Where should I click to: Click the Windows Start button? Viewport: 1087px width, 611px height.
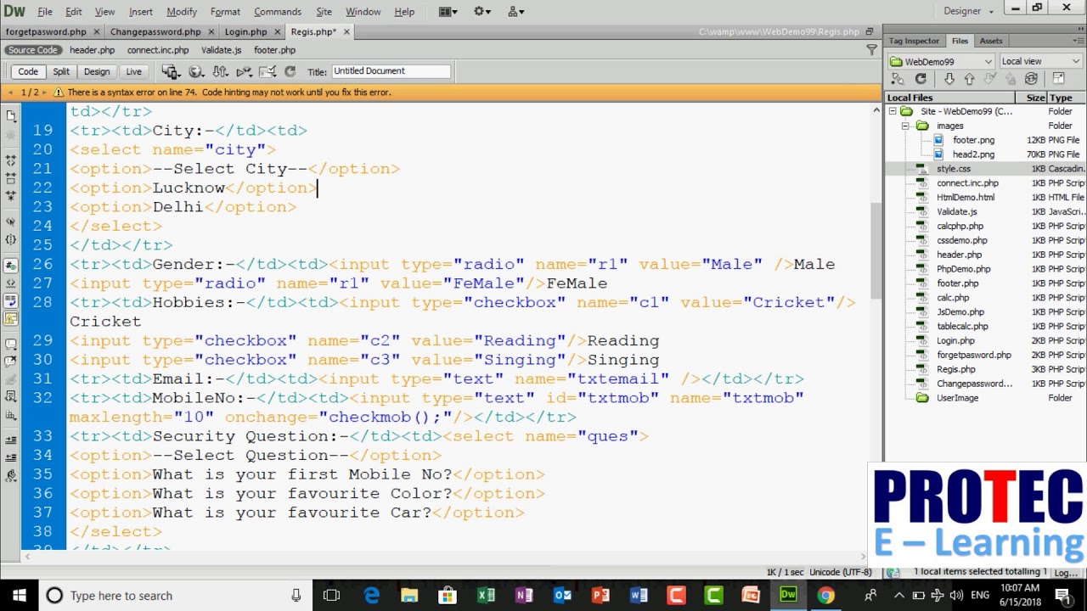pyautogui.click(x=19, y=596)
